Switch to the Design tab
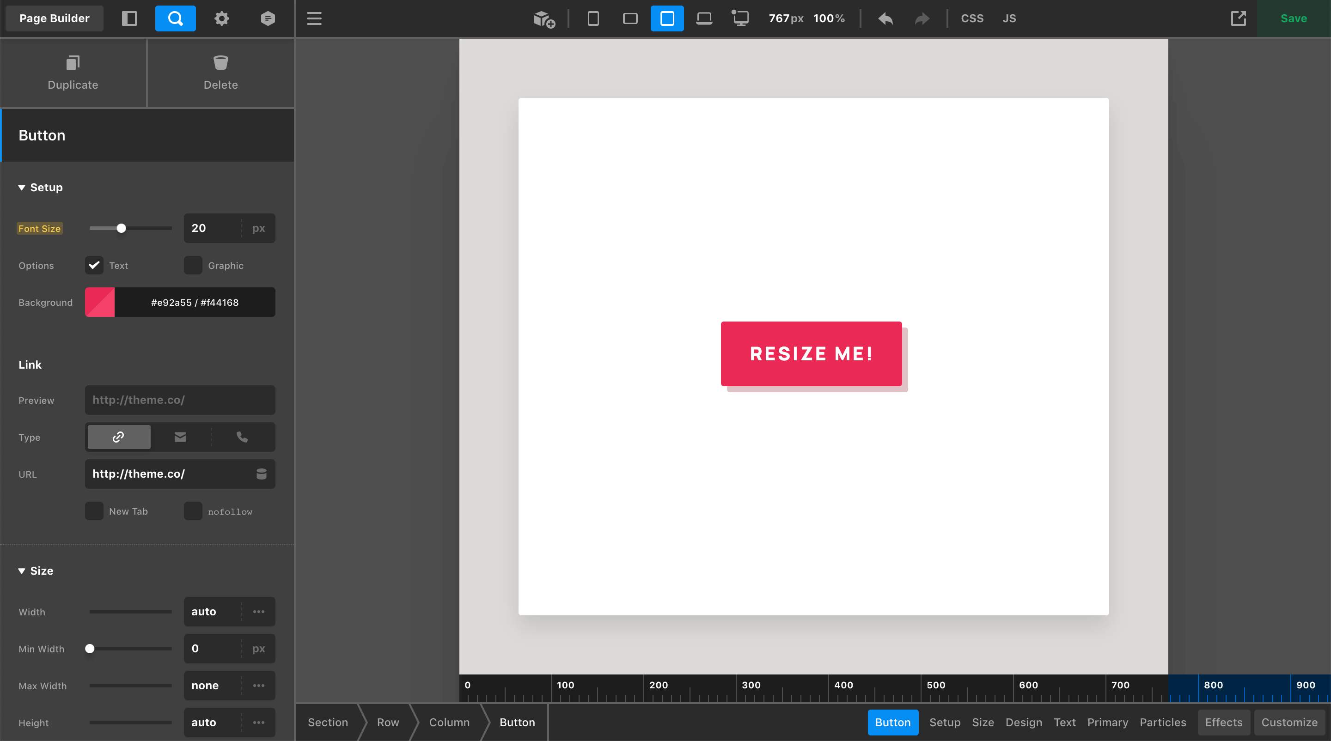The width and height of the screenshot is (1331, 741). (1024, 722)
